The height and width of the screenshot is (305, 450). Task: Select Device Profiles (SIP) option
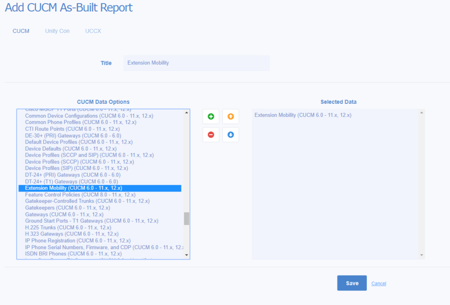click(x=100, y=168)
